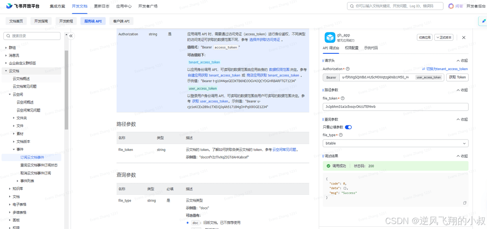Open 取消云文档事件订阅 in the sidebar
The width and height of the screenshot is (487, 229).
[35, 173]
